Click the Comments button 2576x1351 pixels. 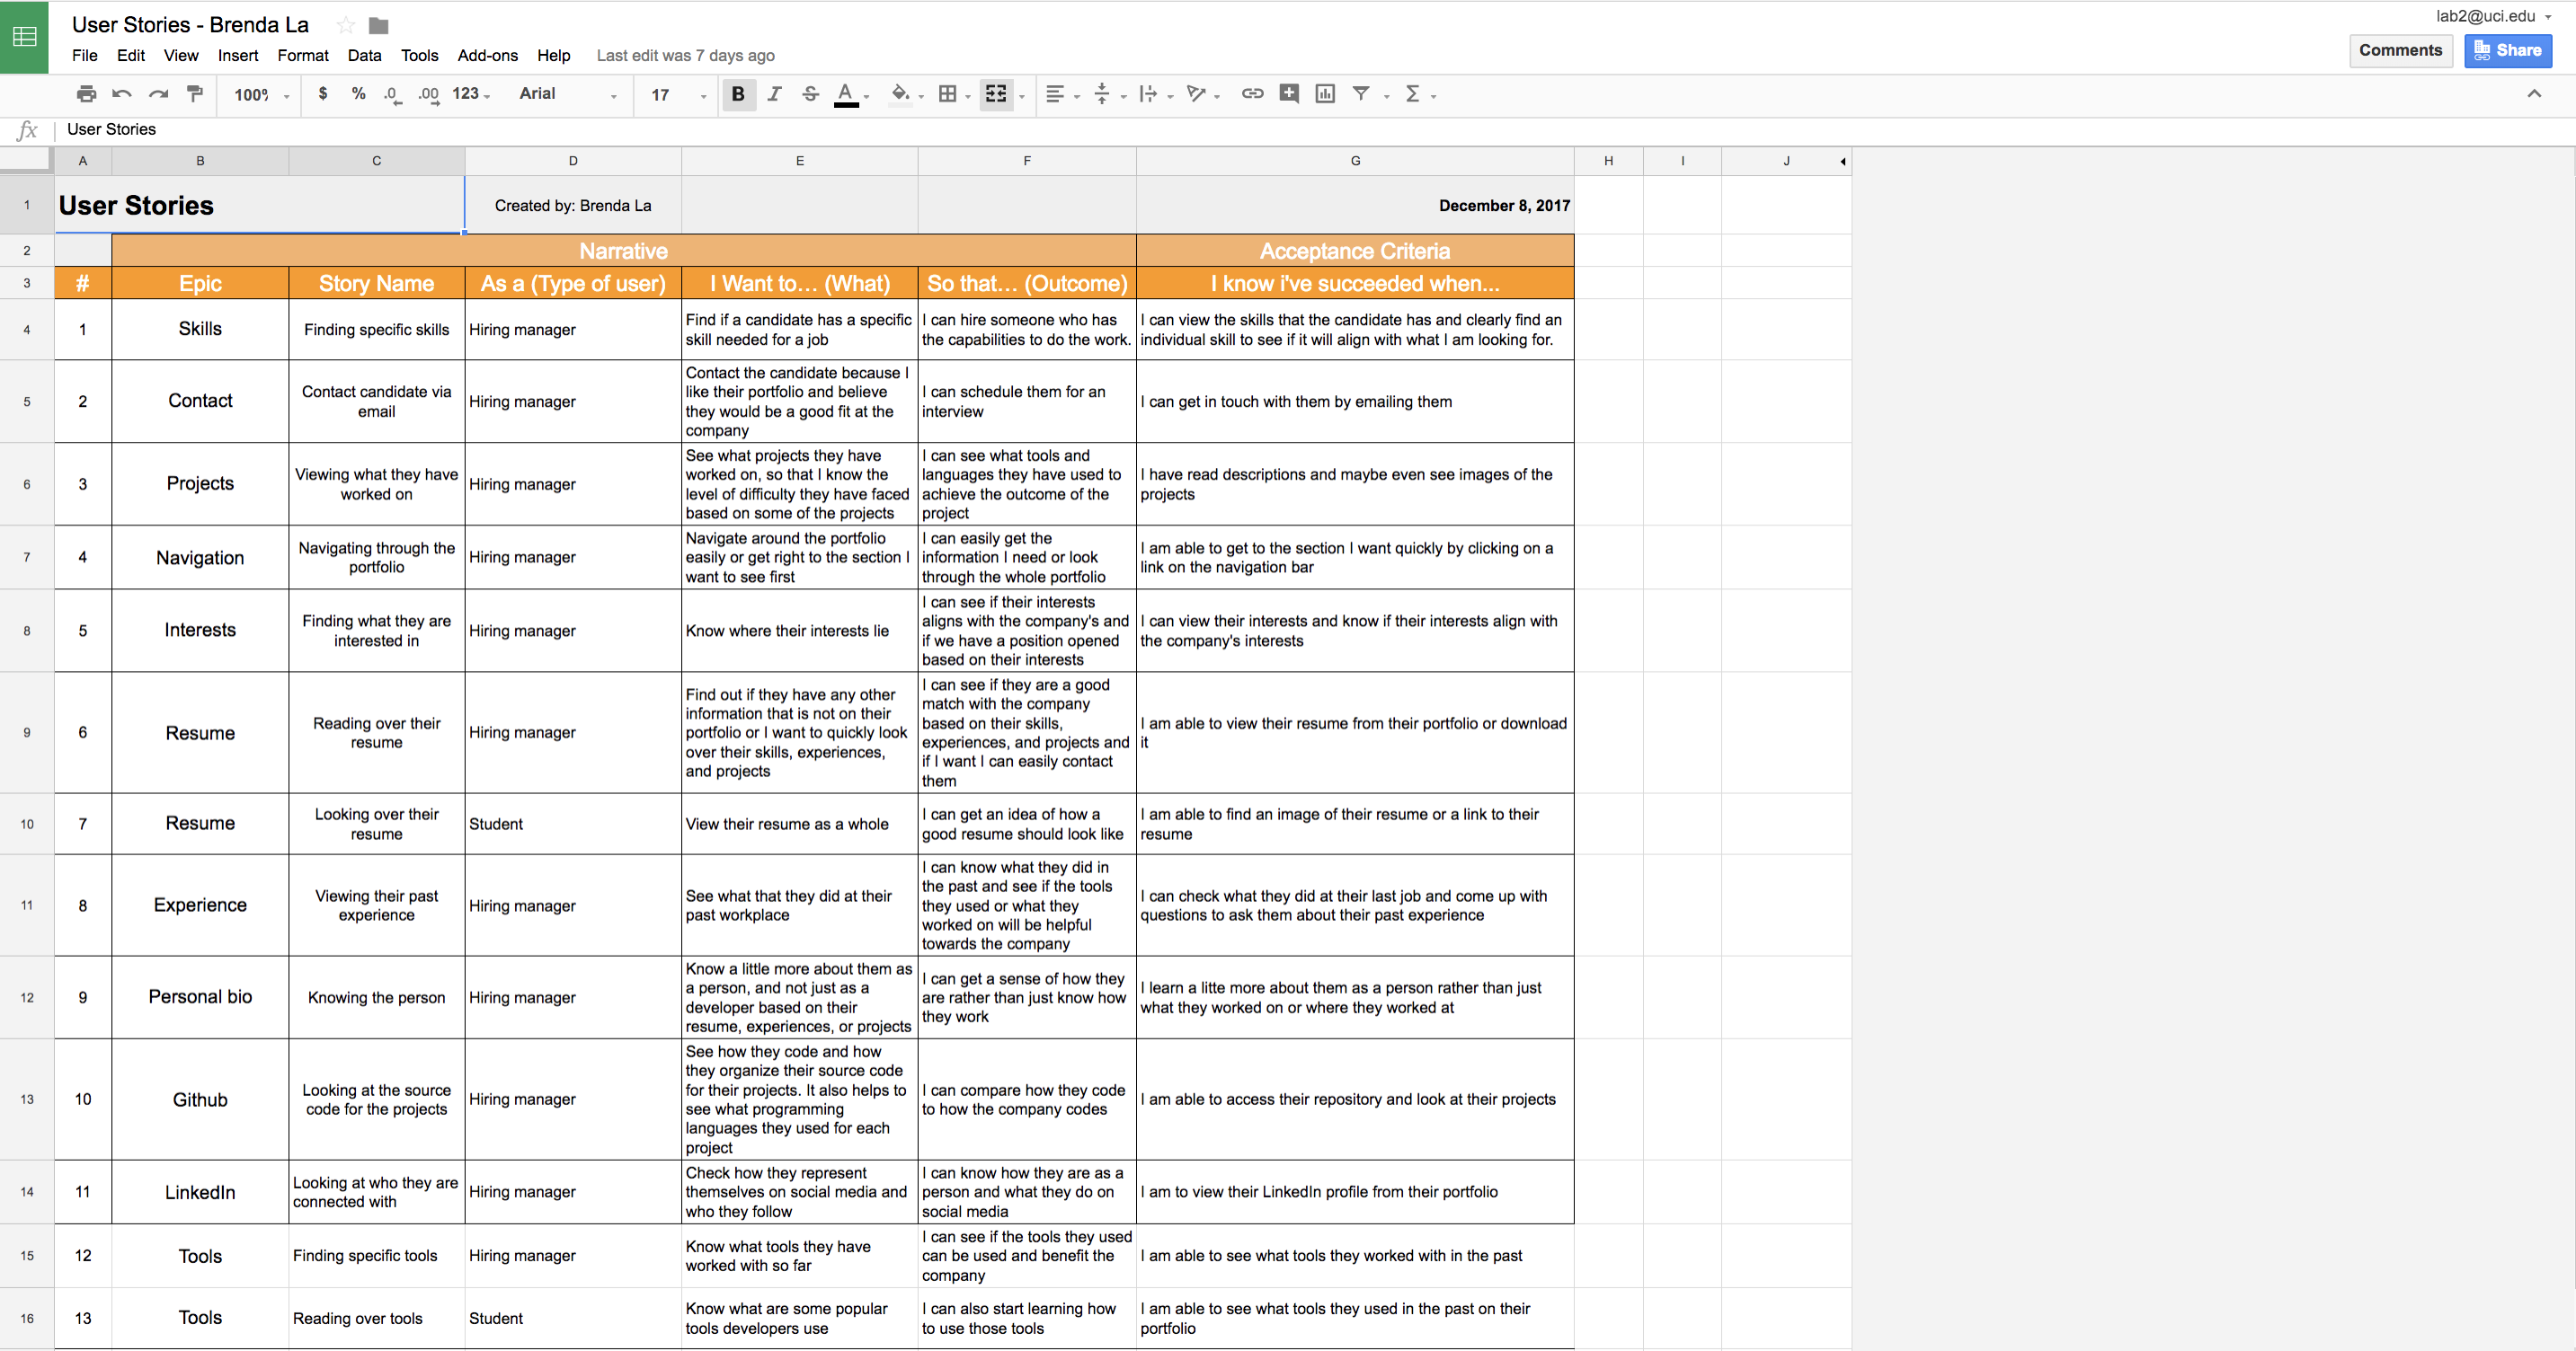(x=2400, y=50)
